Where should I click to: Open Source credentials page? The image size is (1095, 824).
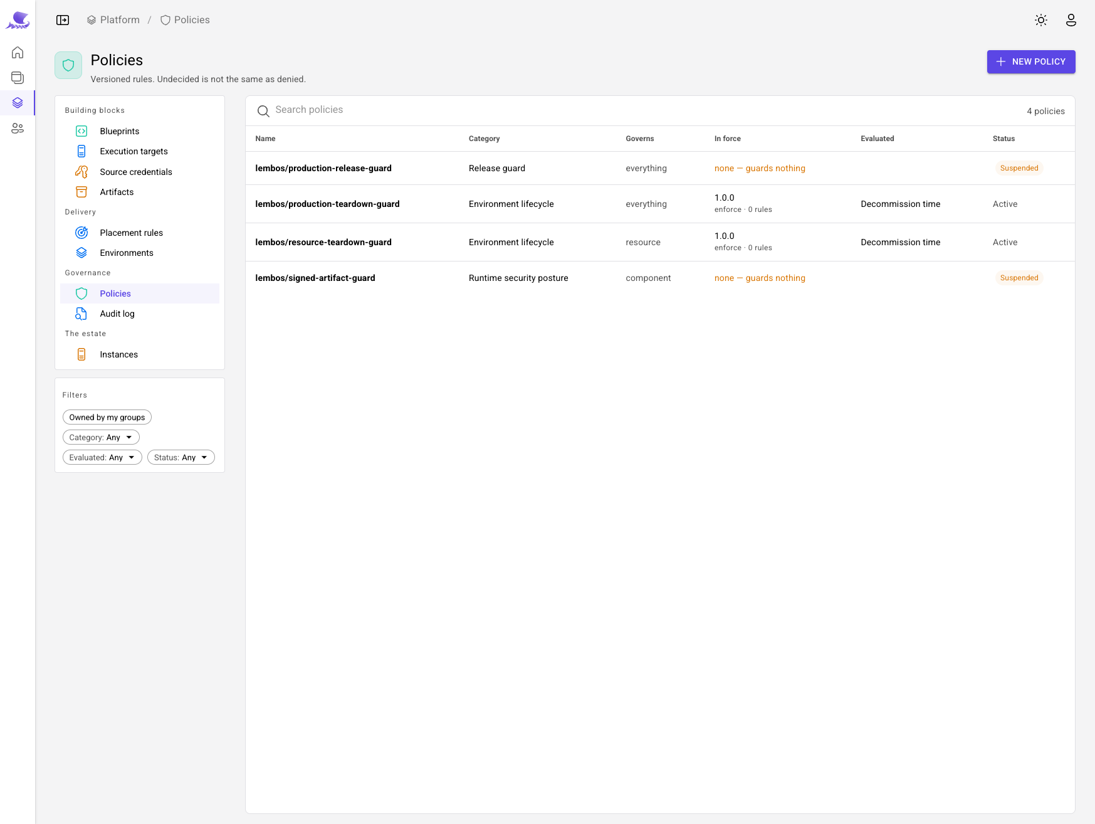coord(140,172)
